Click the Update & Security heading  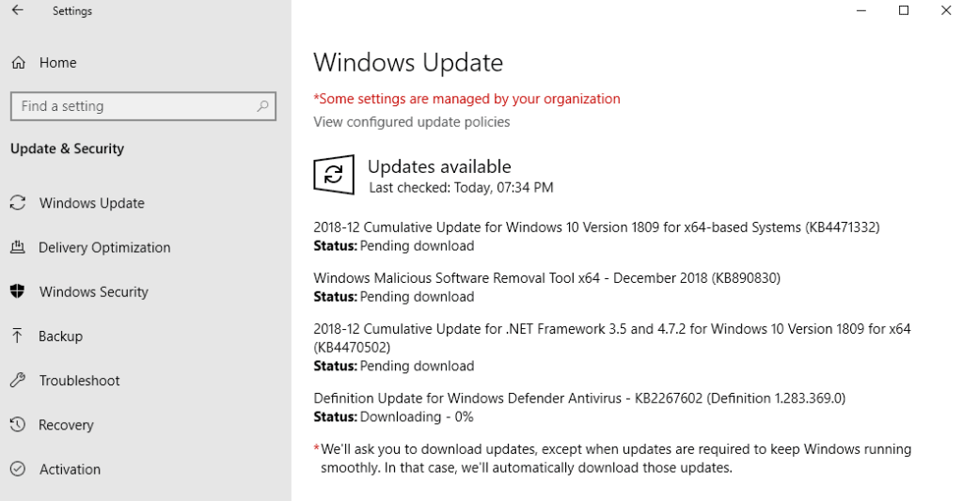67,149
